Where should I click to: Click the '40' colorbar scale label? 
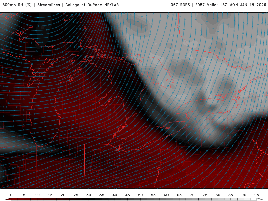115,195
